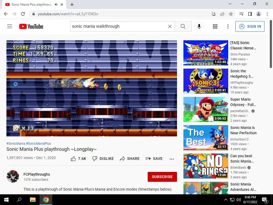Open the TAS Sonic Classic Heroes thumbnail
Screen dimensions: 273x205
pyautogui.click(x=206, y=53)
